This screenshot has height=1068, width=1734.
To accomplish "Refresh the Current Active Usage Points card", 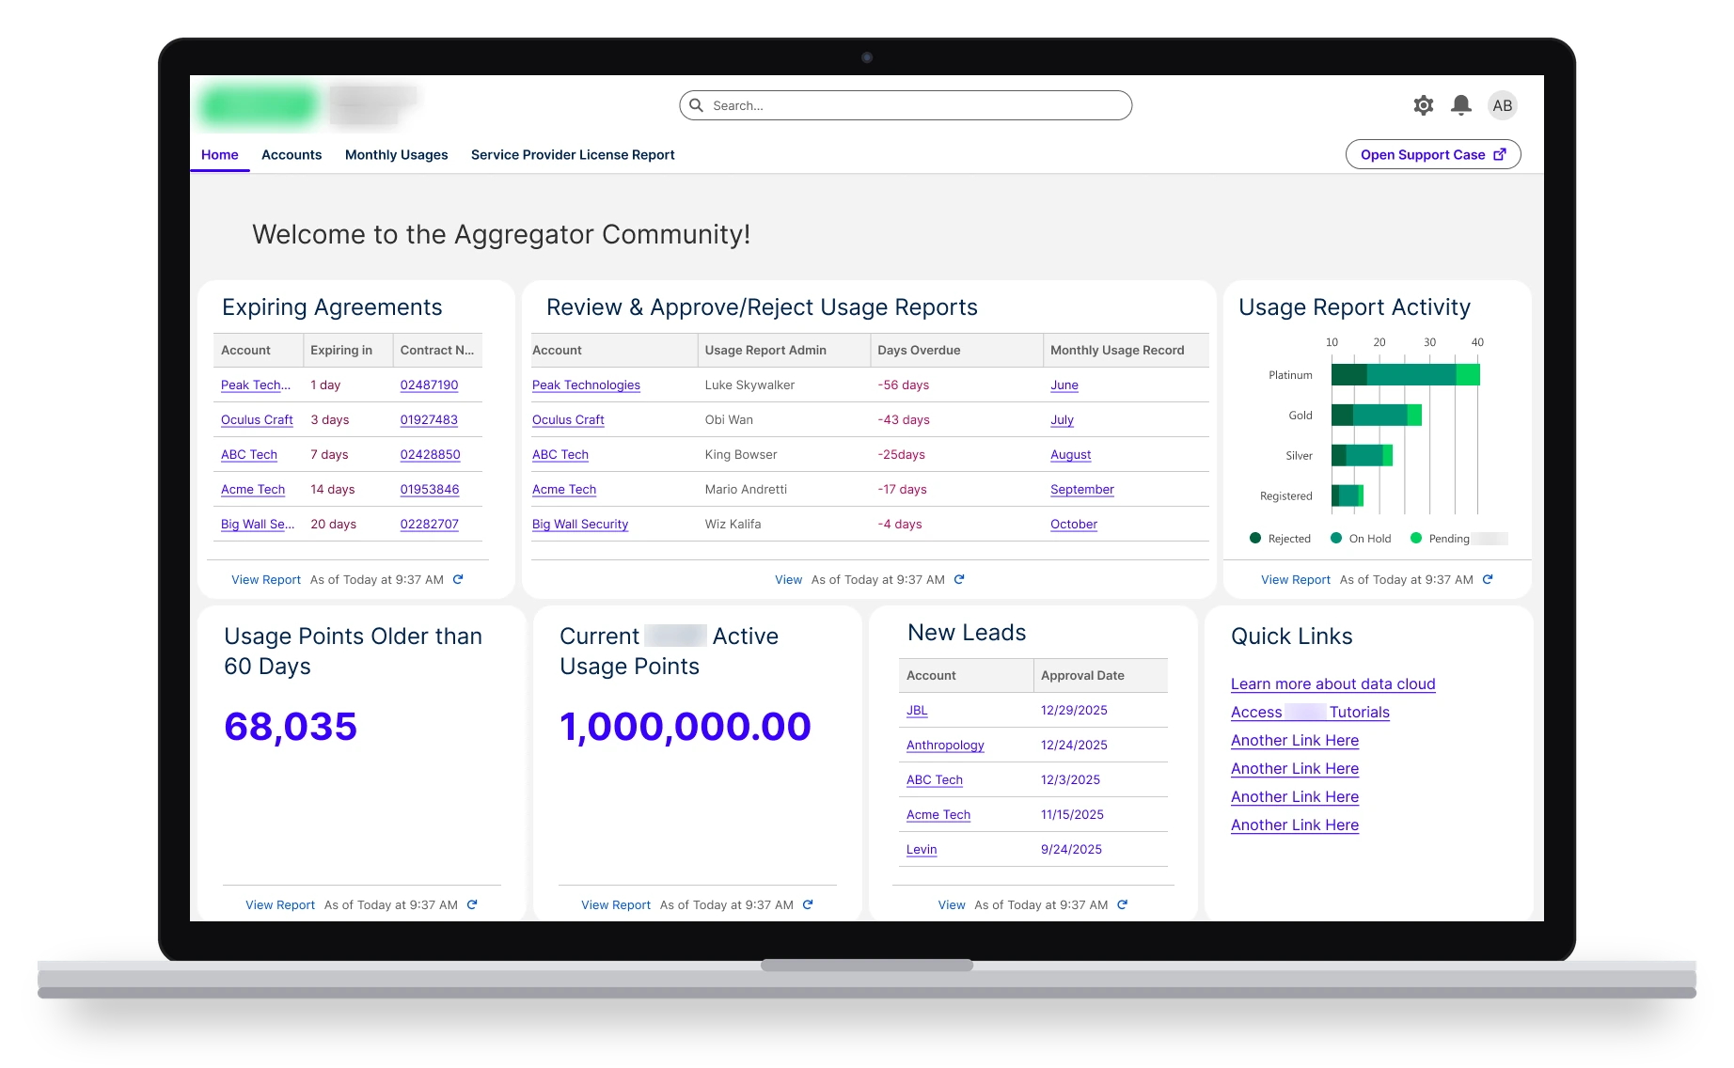I will 808,904.
